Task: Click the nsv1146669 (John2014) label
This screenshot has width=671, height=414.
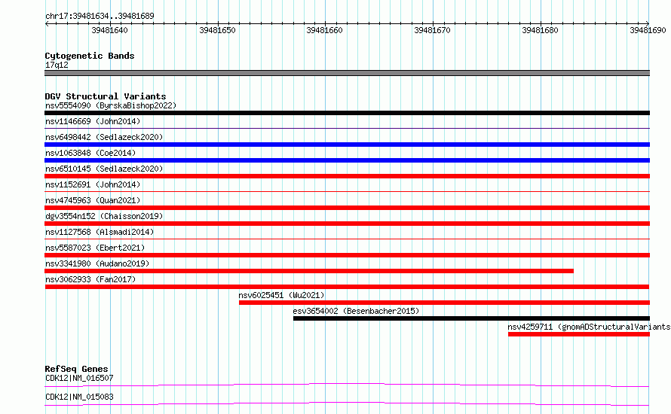Action: point(93,121)
